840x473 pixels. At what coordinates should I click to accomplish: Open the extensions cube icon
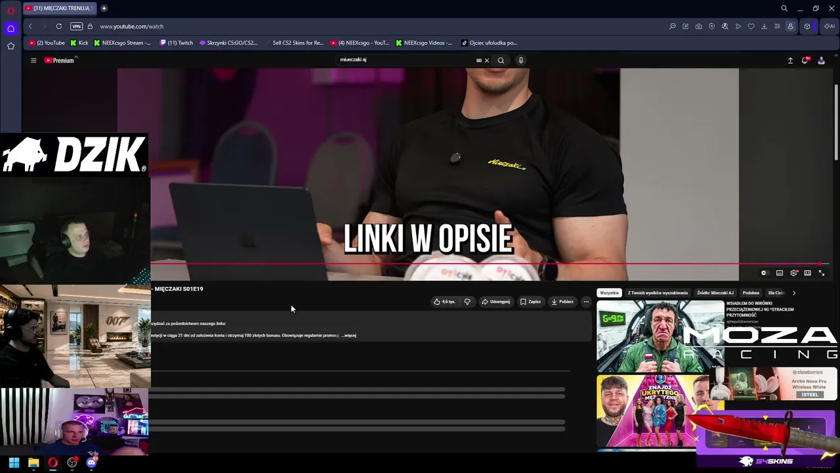[807, 26]
